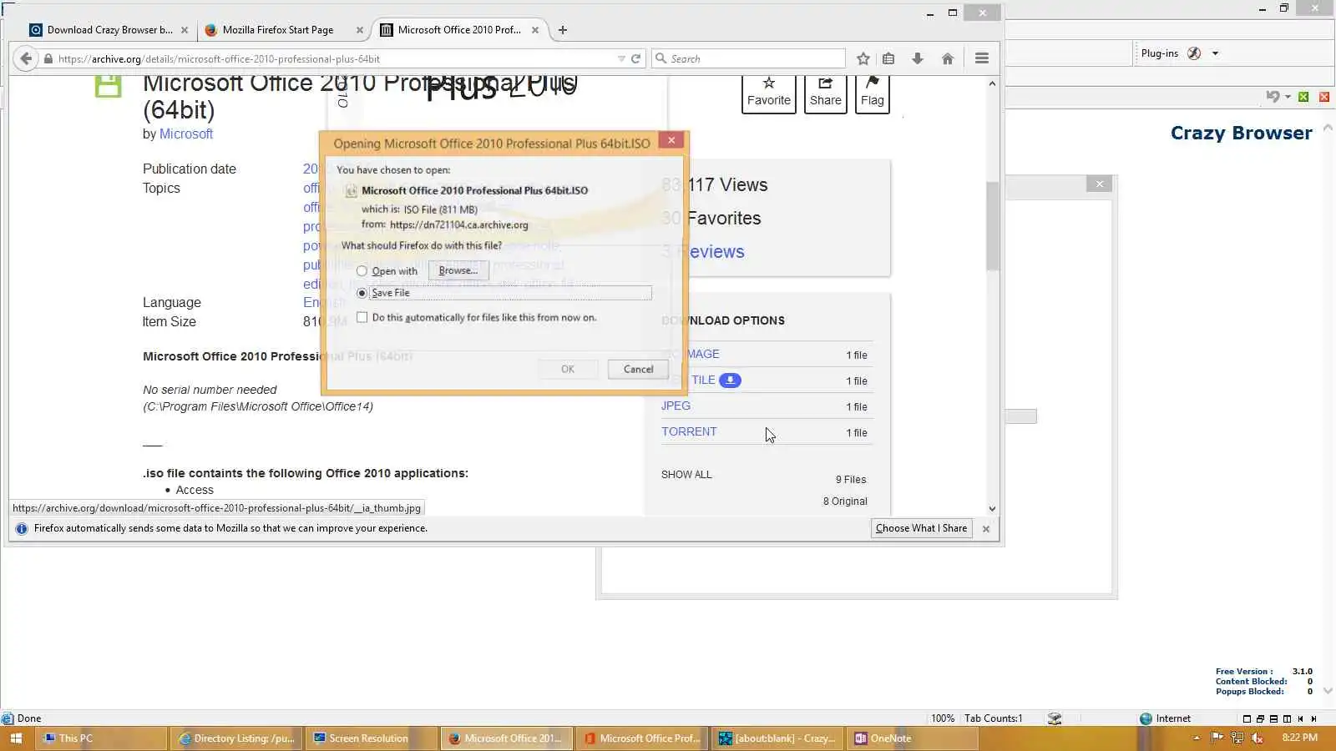This screenshot has width=1336, height=751.
Task: Close the 'Download Crazy Browser' tab
Action: point(185,30)
